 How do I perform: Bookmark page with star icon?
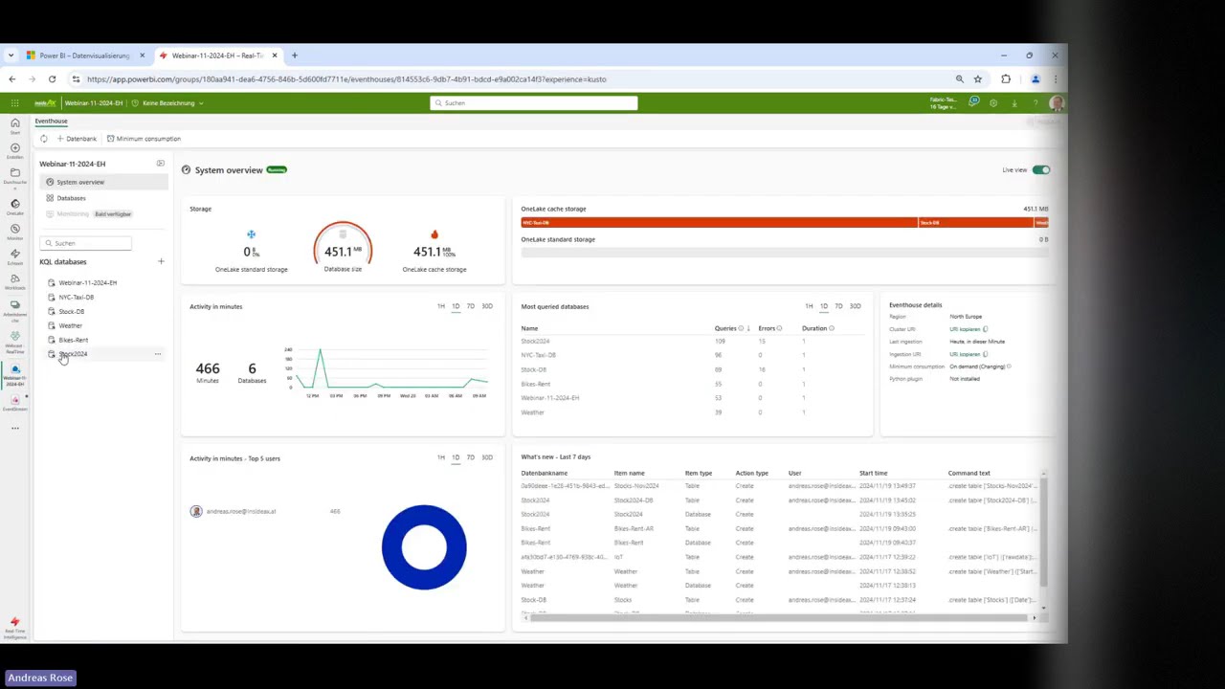tap(978, 79)
